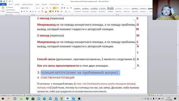The height and width of the screenshot is (101, 179).
Task: Center the text alignment
Action: pos(53,12)
